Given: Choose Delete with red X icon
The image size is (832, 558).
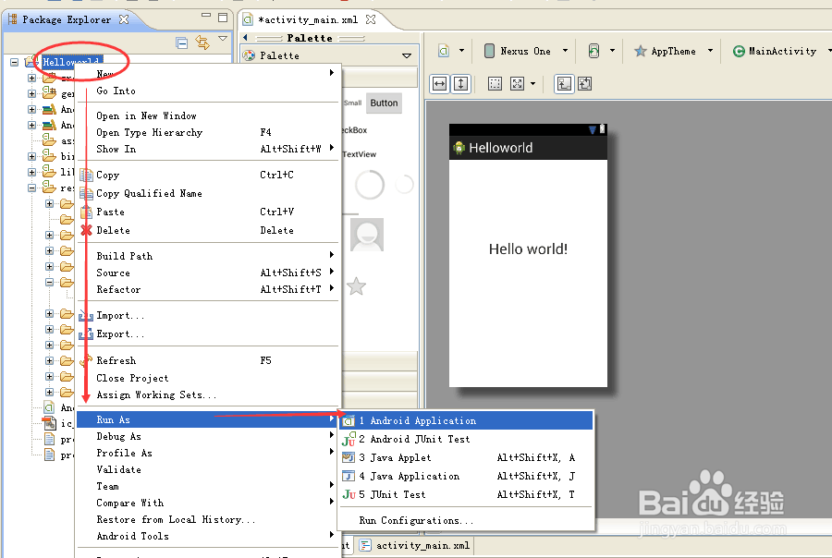Looking at the screenshot, I should click(x=207, y=230).
